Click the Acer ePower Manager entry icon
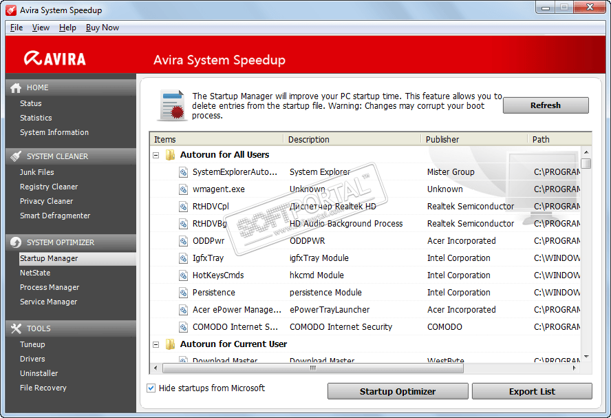The width and height of the screenshot is (611, 418). click(184, 310)
